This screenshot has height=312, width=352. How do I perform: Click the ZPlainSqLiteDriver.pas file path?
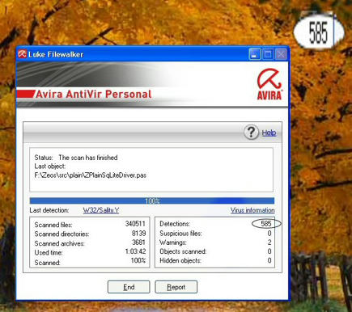[91, 175]
